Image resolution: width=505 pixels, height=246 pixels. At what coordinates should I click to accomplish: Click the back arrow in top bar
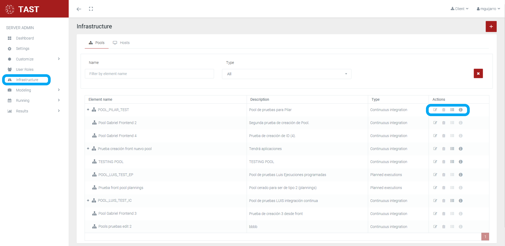coord(79,9)
